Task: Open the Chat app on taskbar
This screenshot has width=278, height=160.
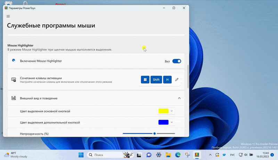Action: pos(149,155)
